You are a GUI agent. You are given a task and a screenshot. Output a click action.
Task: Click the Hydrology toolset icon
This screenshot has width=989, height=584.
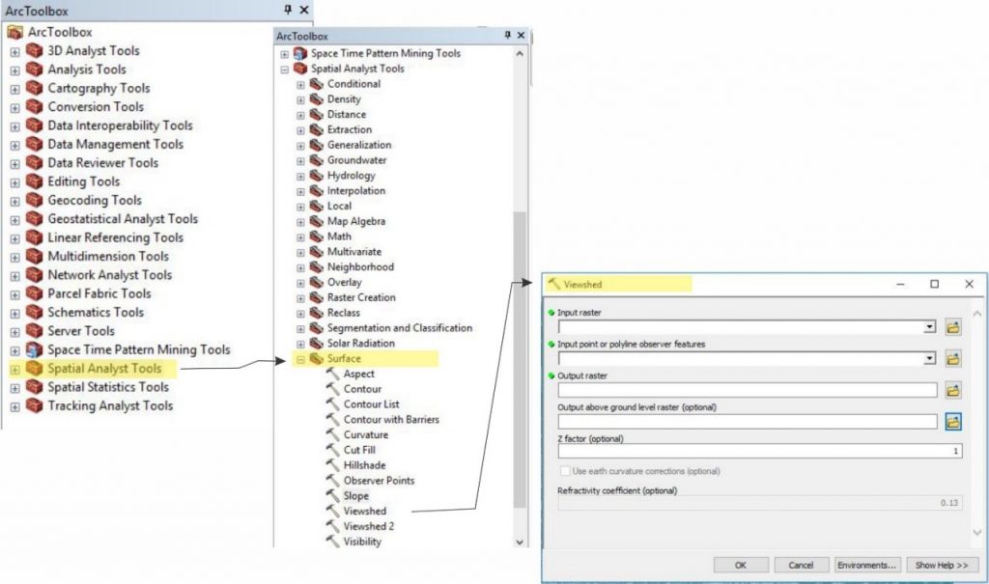(316, 176)
